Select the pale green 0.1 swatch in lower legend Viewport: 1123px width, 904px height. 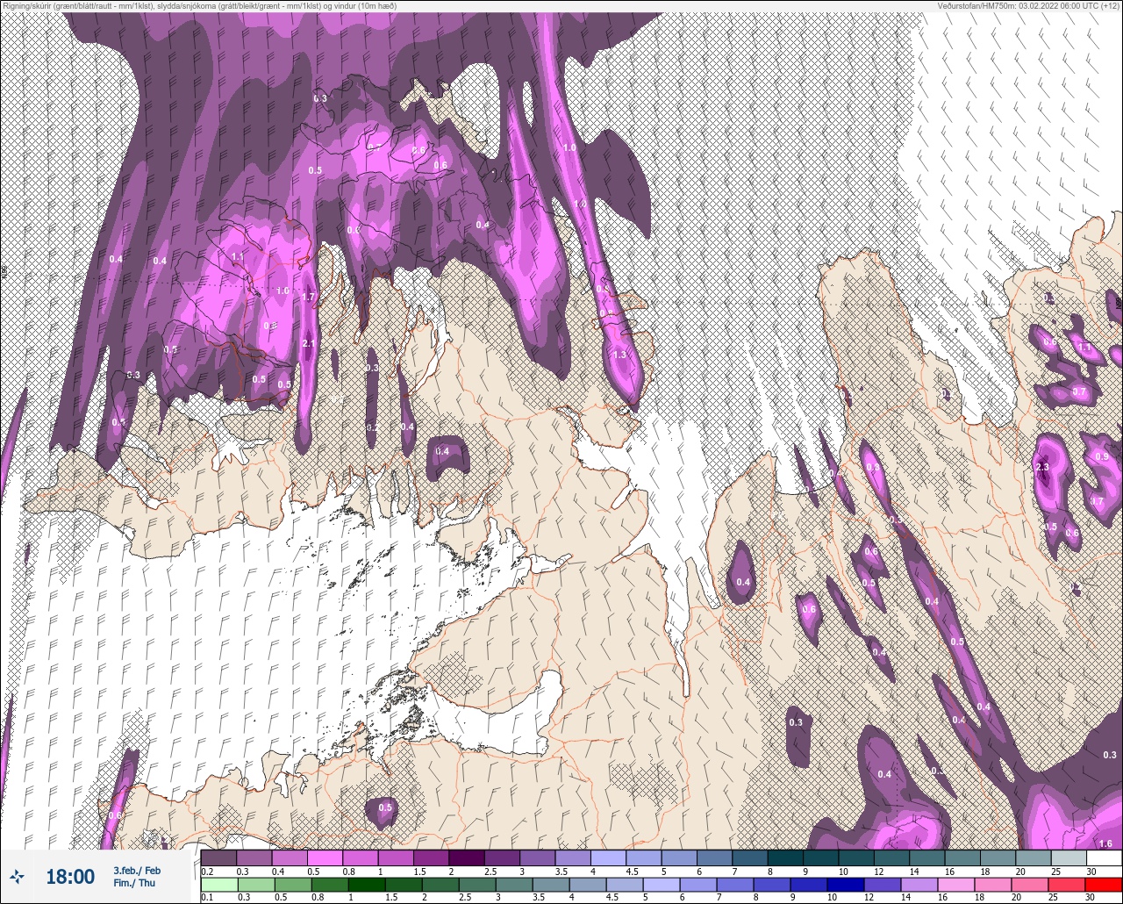click(219, 885)
